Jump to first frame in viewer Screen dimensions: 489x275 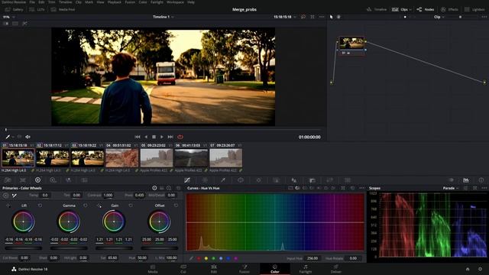[138, 137]
